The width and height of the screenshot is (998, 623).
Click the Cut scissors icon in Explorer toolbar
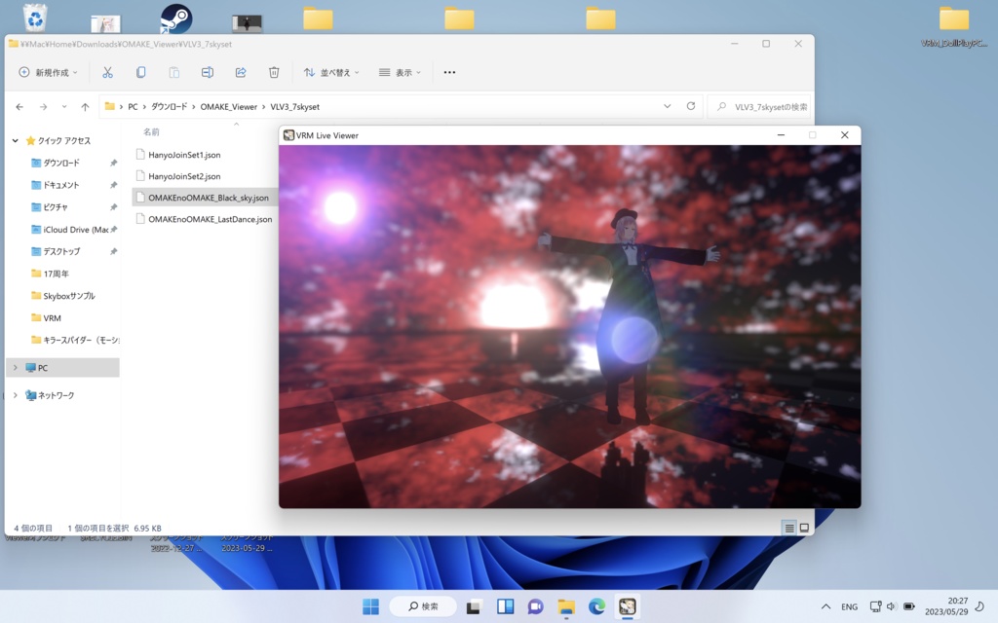pos(107,72)
